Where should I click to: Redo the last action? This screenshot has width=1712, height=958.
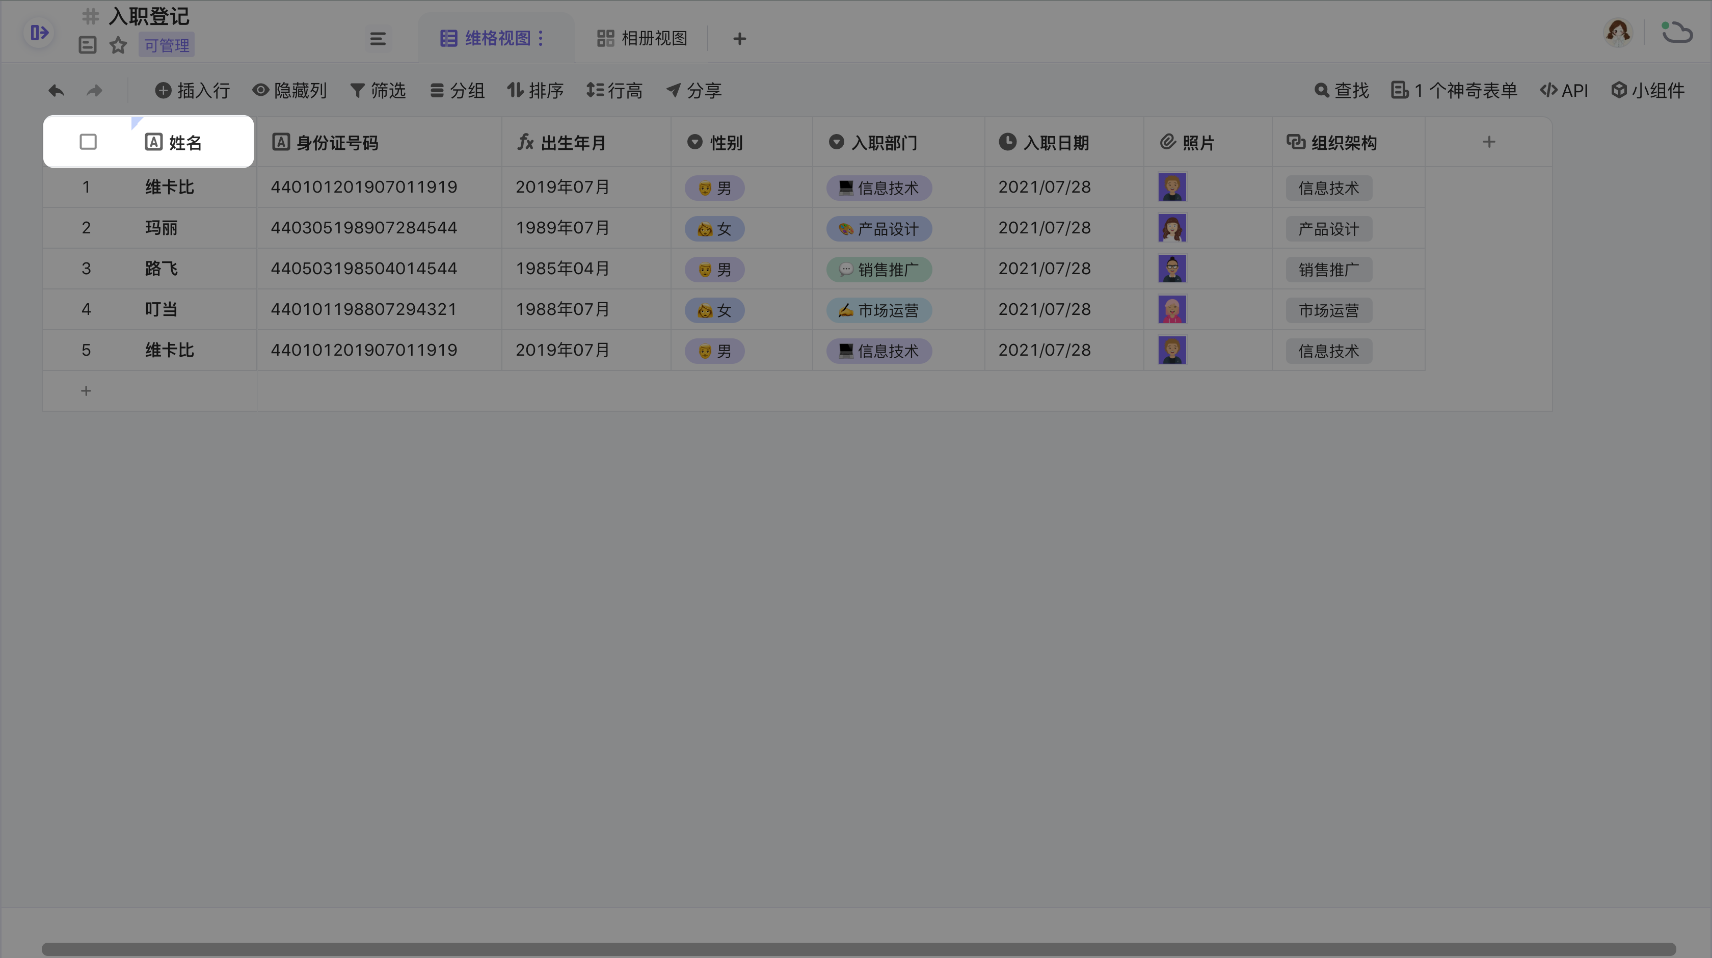click(94, 90)
